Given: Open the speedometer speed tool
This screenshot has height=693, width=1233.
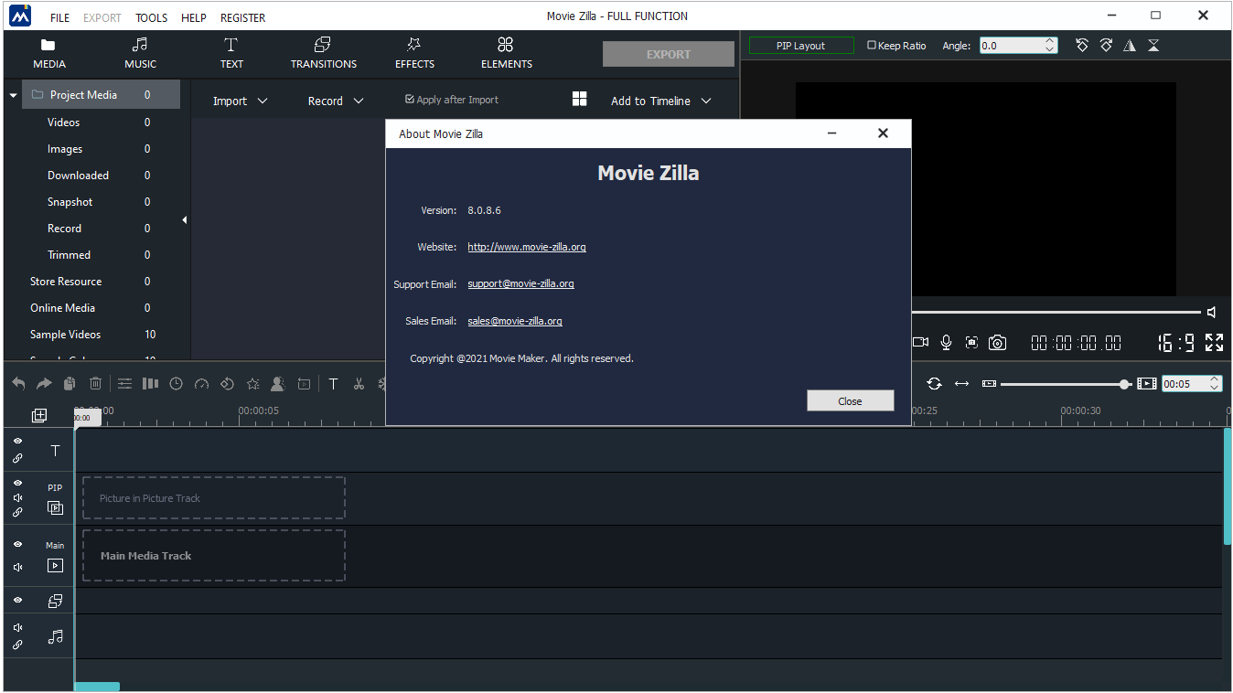Looking at the screenshot, I should pyautogui.click(x=202, y=384).
